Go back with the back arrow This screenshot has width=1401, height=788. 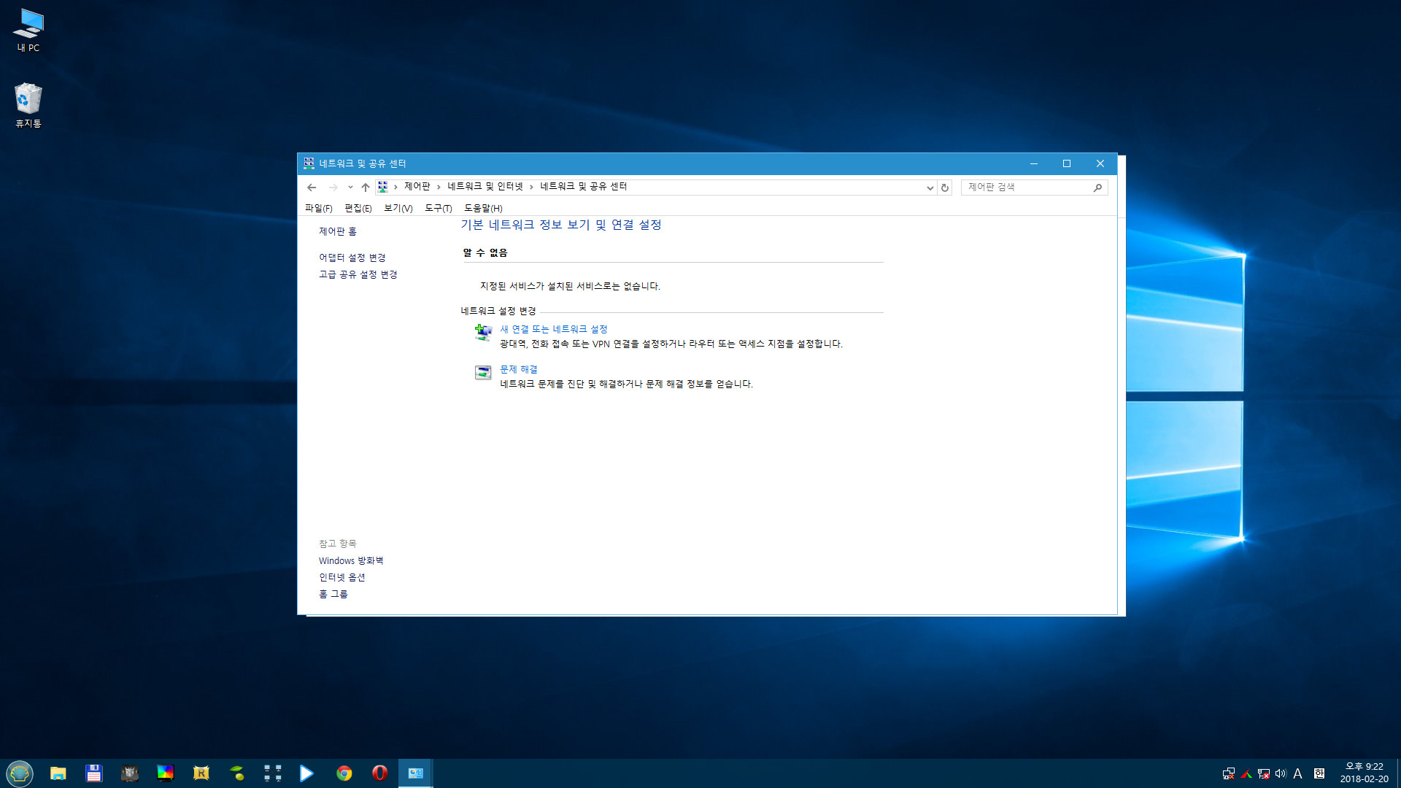click(312, 188)
